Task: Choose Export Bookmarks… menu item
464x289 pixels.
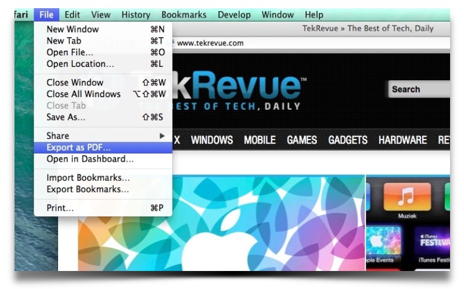Action: pyautogui.click(x=103, y=189)
